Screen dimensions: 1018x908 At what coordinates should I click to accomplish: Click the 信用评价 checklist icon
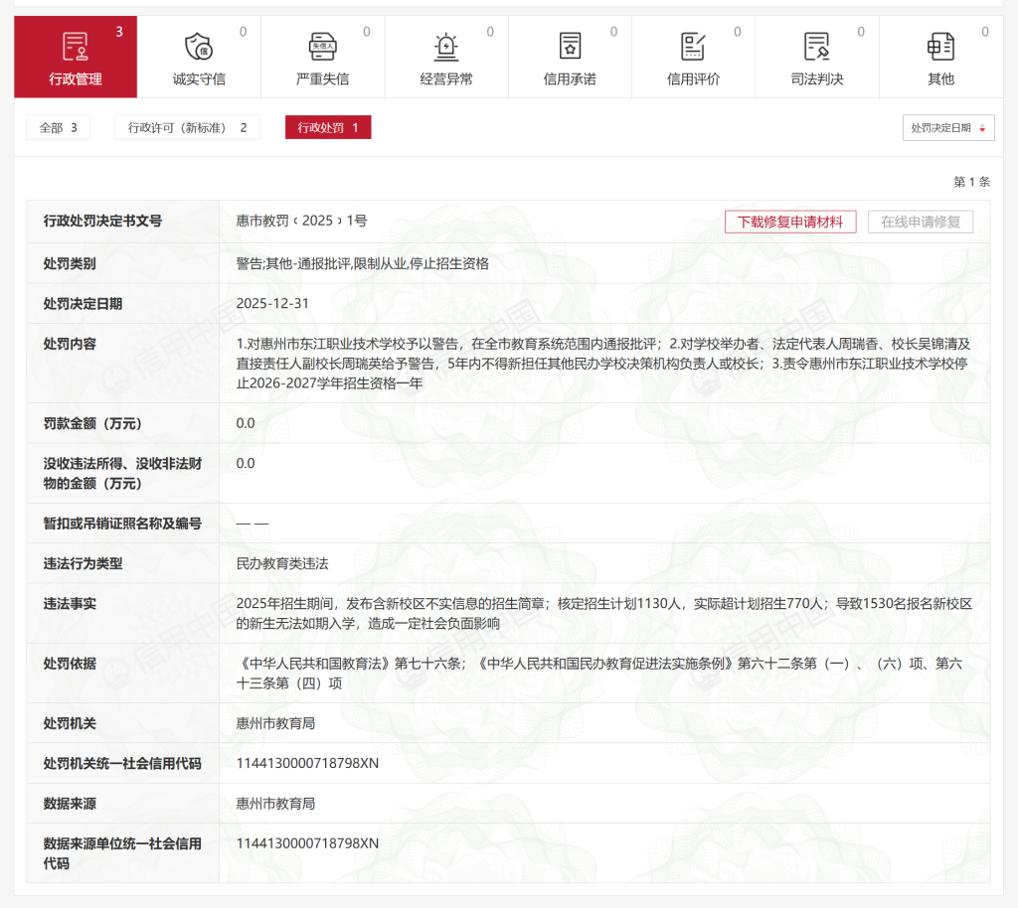[x=693, y=46]
